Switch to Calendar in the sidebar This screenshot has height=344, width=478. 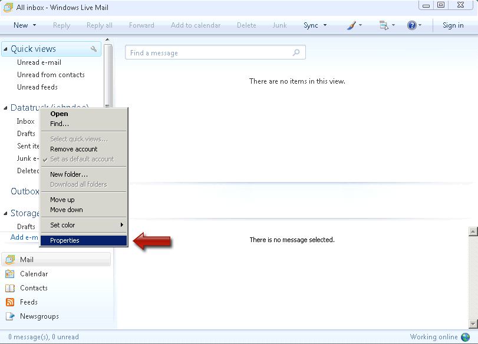[x=34, y=274]
